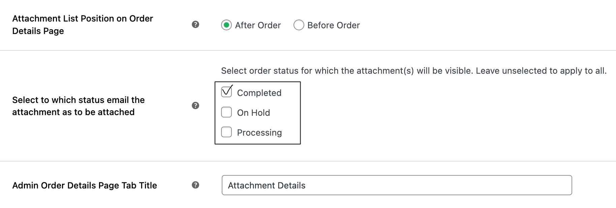Check the Processing status option
Image resolution: width=616 pixels, height=208 pixels.
click(x=226, y=132)
